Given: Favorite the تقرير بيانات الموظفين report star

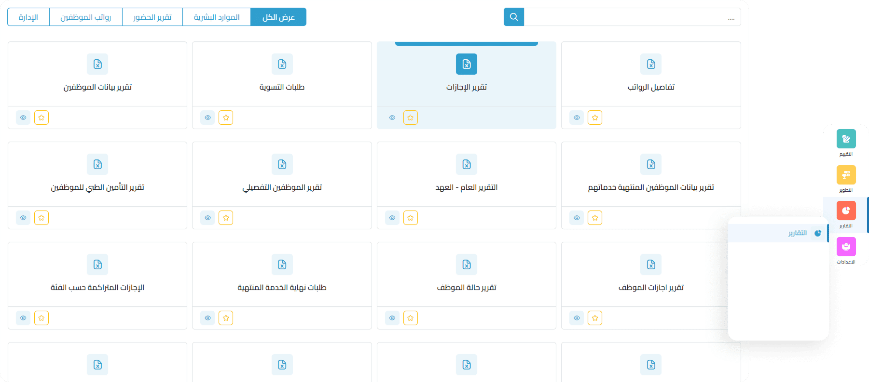Looking at the screenshot, I should 41,118.
